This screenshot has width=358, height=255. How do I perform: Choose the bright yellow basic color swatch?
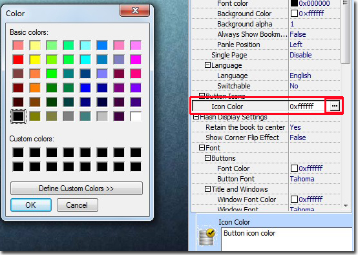pyautogui.click(x=35, y=59)
